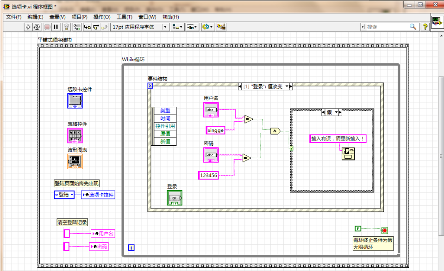Image resolution: width=444 pixels, height=271 pixels.
Task: Click the While loop red stop terminal
Action: click(384, 230)
